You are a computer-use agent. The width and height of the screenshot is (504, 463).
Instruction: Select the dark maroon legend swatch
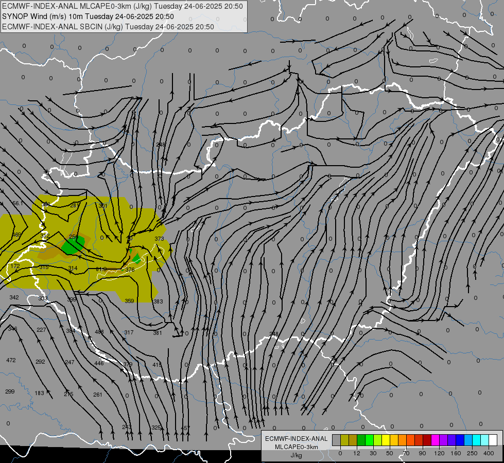427,440
